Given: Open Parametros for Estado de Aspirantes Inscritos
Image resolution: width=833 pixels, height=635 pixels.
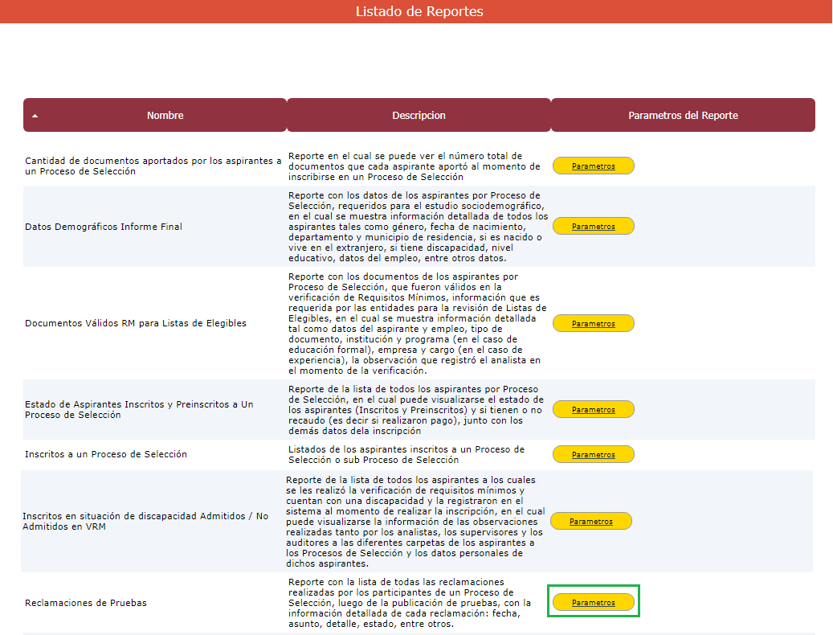Looking at the screenshot, I should 594,410.
